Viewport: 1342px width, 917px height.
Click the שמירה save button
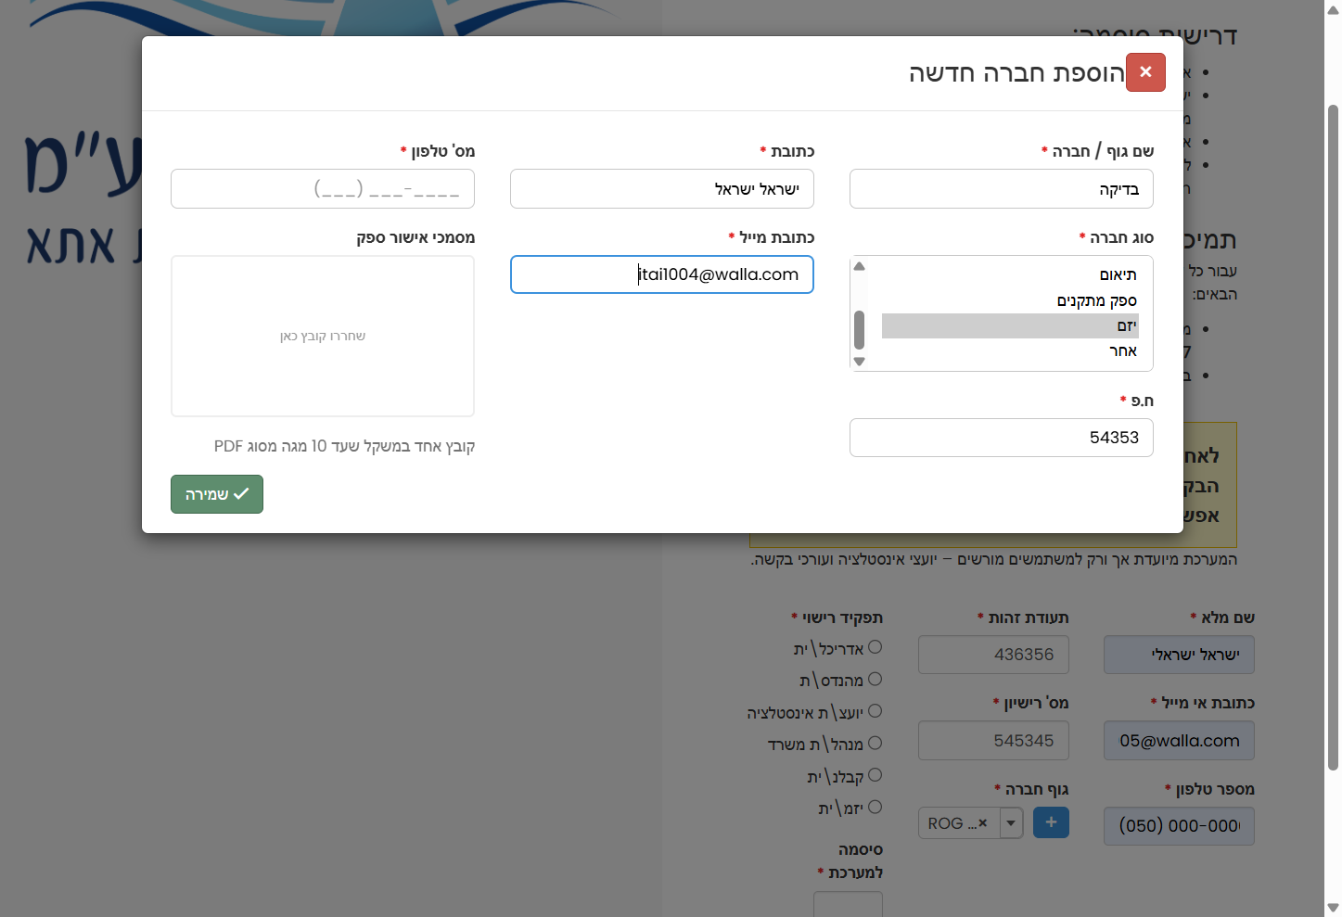tap(217, 494)
